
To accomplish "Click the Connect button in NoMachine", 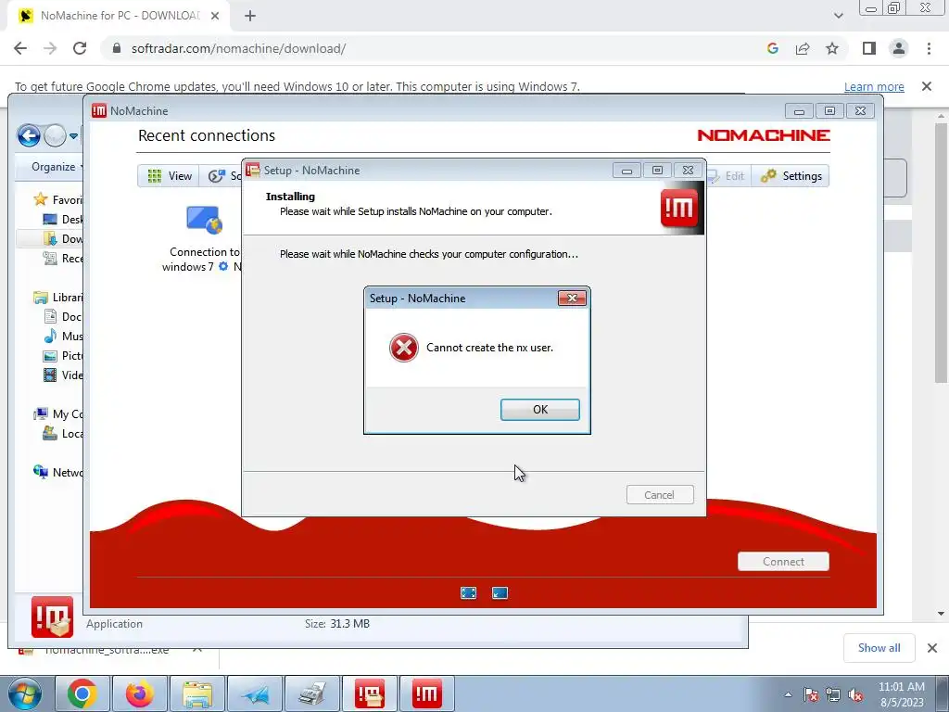I will point(783,561).
